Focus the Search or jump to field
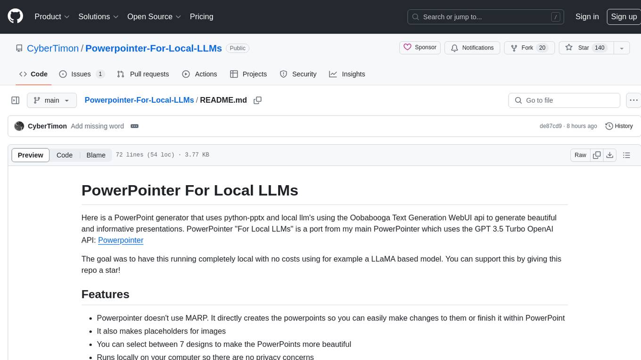641x360 pixels. click(485, 16)
